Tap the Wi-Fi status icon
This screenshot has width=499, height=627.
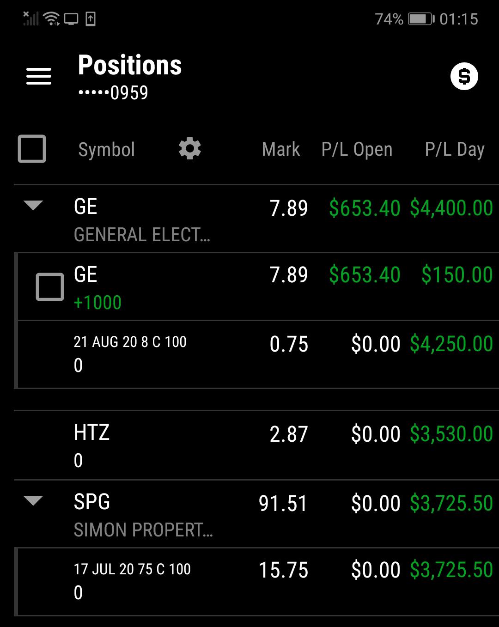point(51,19)
